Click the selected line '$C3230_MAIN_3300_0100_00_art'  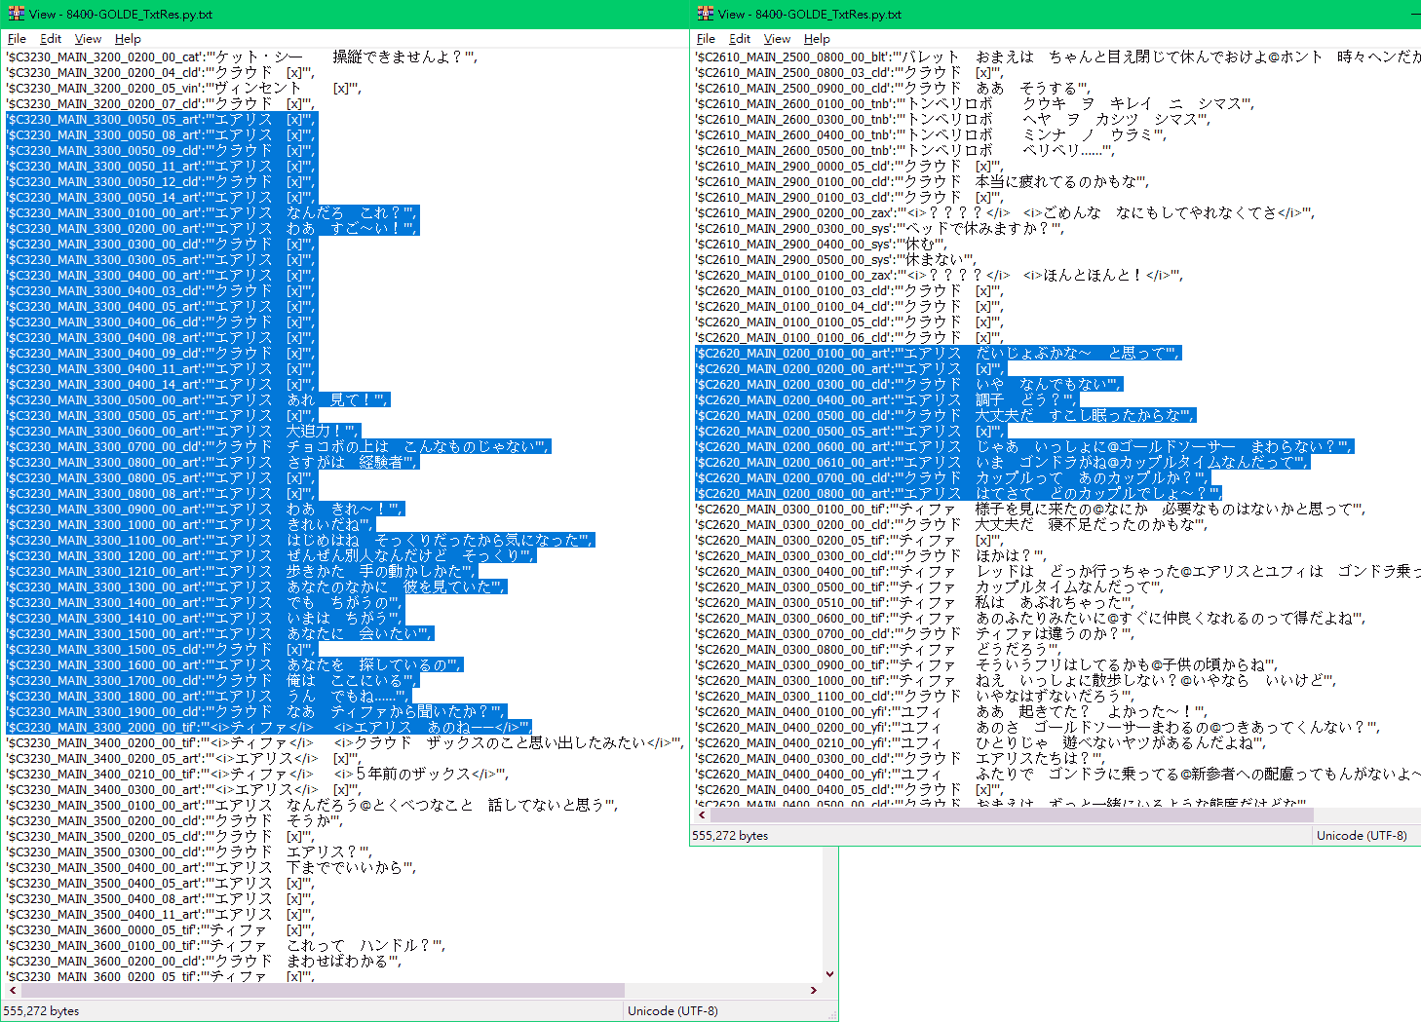(x=212, y=213)
